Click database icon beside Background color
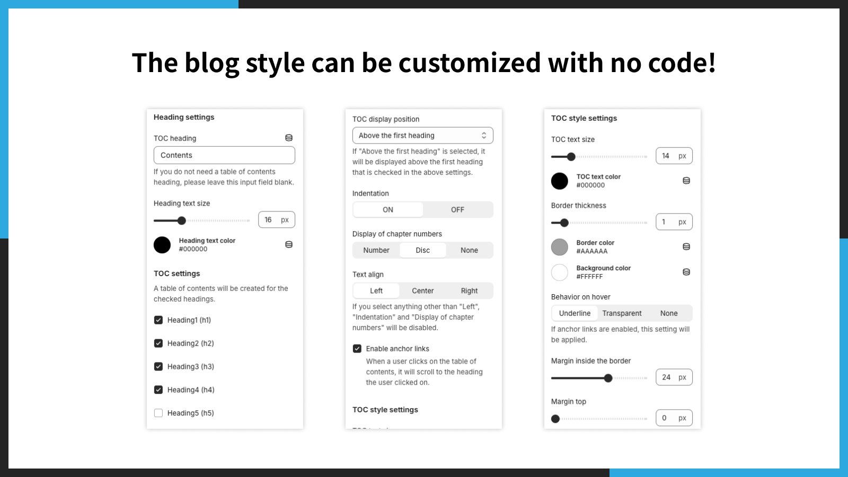 click(686, 272)
